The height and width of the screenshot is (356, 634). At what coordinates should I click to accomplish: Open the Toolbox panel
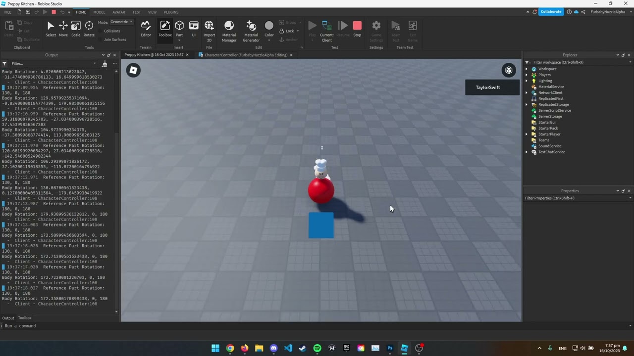click(x=165, y=29)
